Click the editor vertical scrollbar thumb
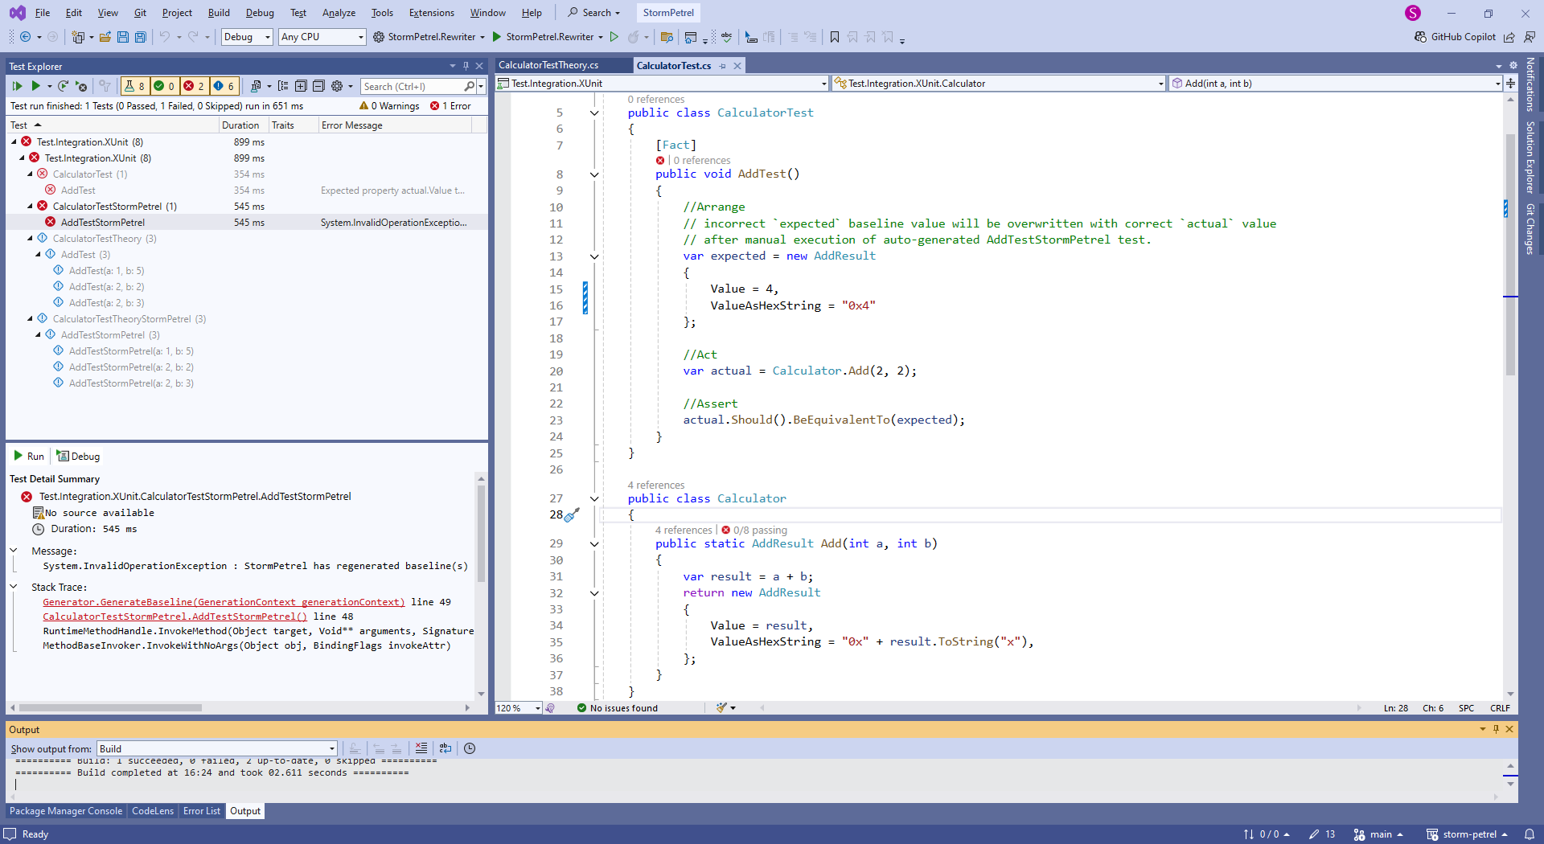 (x=1510, y=253)
